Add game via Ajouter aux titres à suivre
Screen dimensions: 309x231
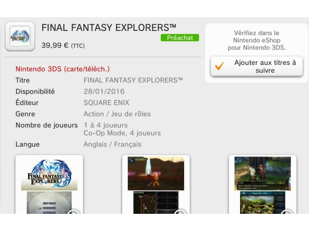pyautogui.click(x=257, y=66)
